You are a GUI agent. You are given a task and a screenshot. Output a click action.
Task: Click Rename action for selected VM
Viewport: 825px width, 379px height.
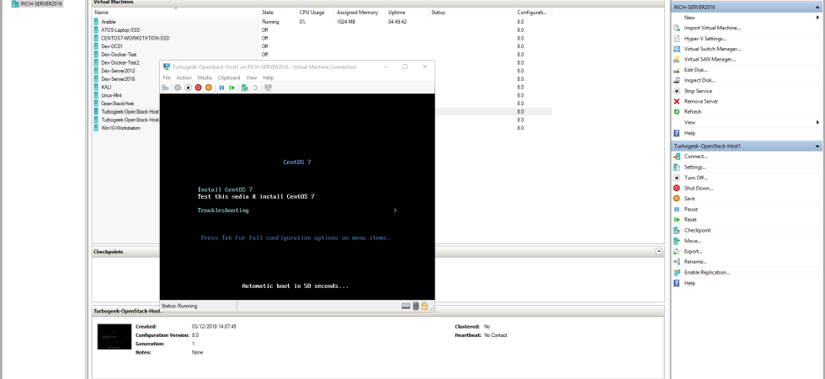[x=695, y=262]
